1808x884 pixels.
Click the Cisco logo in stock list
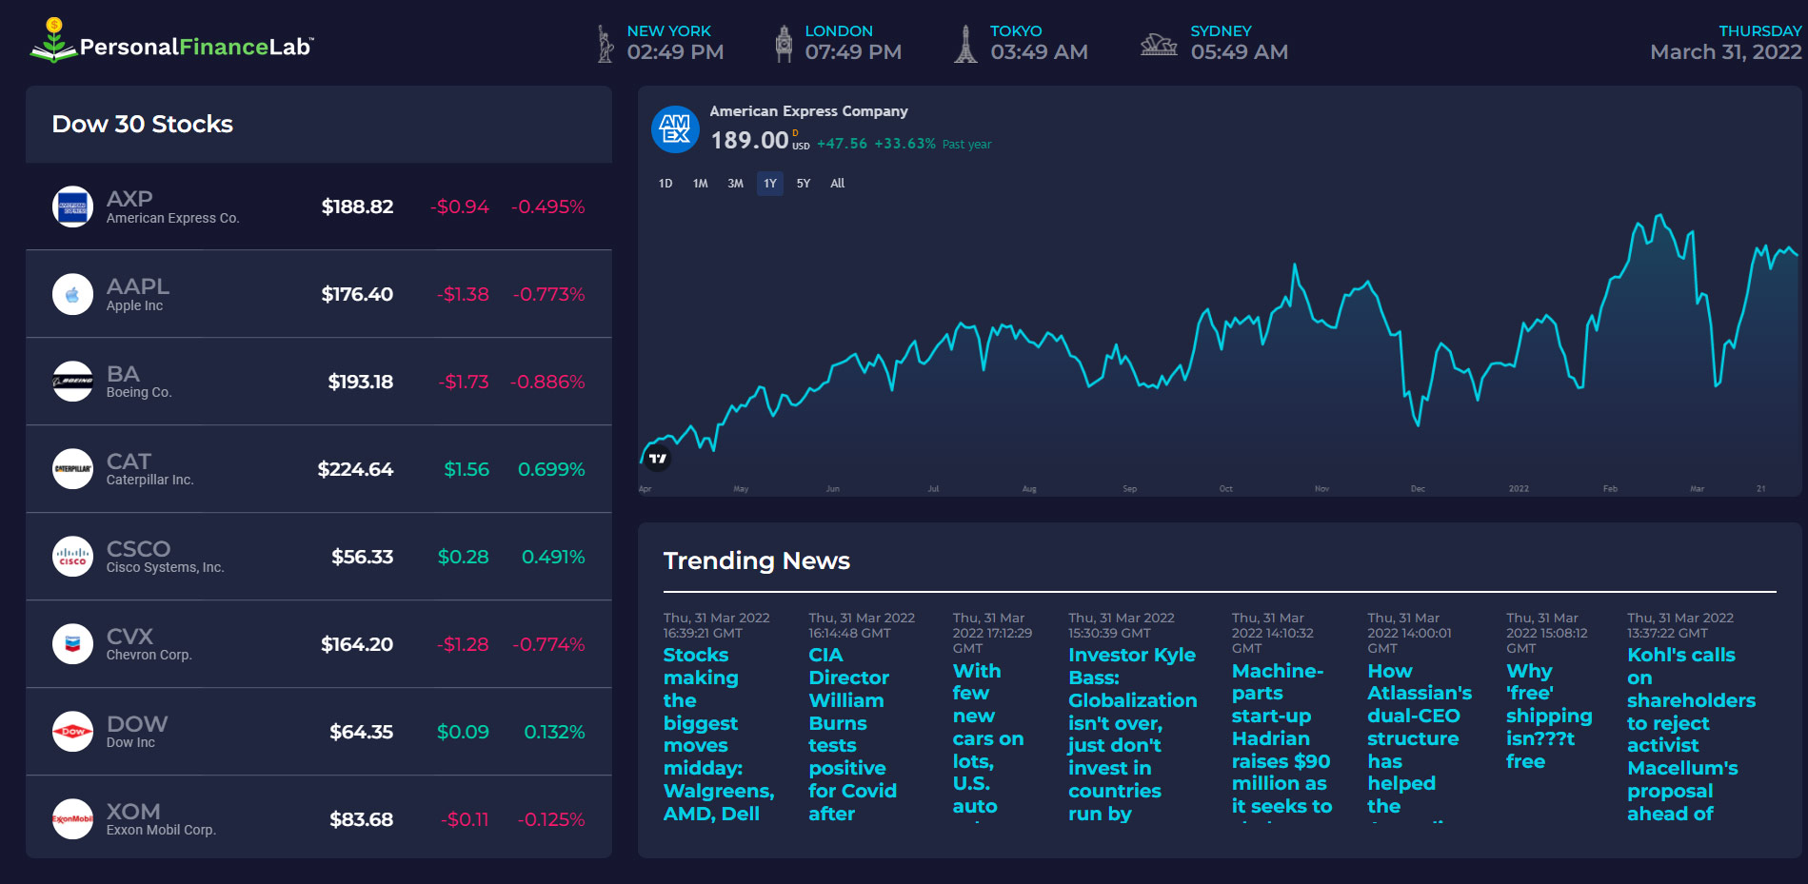[72, 557]
